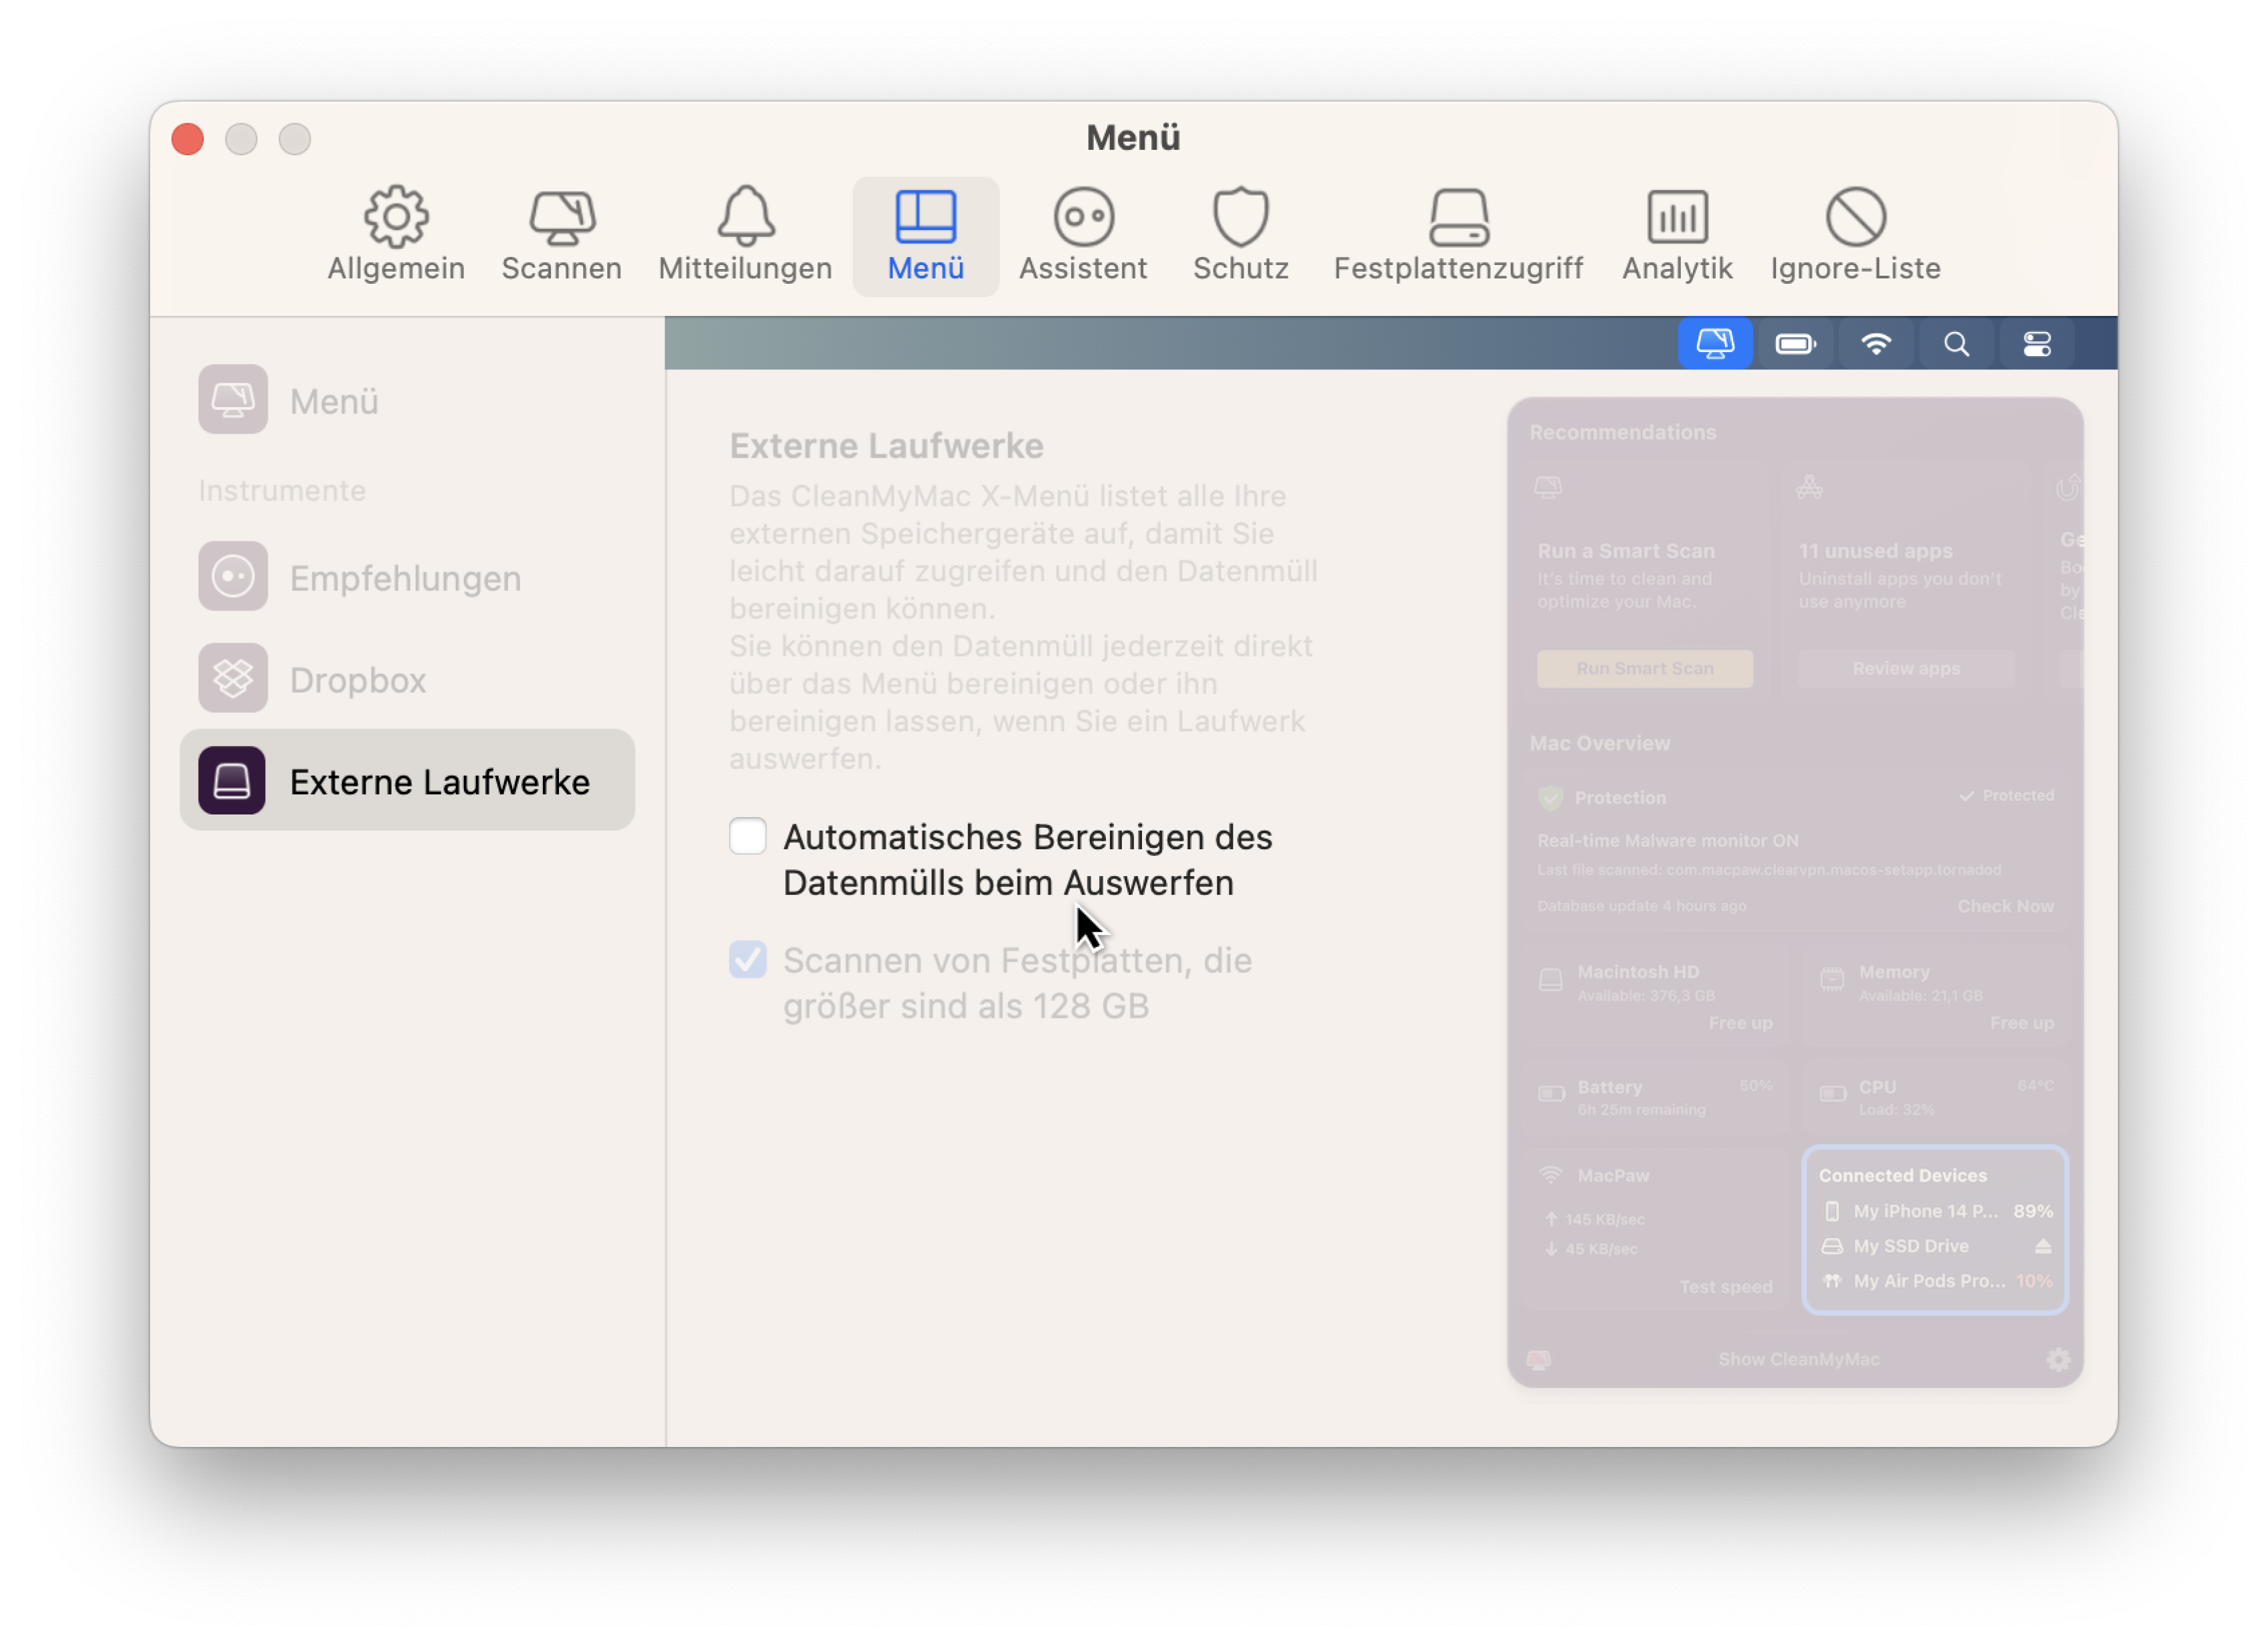Select Dropbox in the sidebar
The image size is (2268, 1645).
tap(407, 679)
